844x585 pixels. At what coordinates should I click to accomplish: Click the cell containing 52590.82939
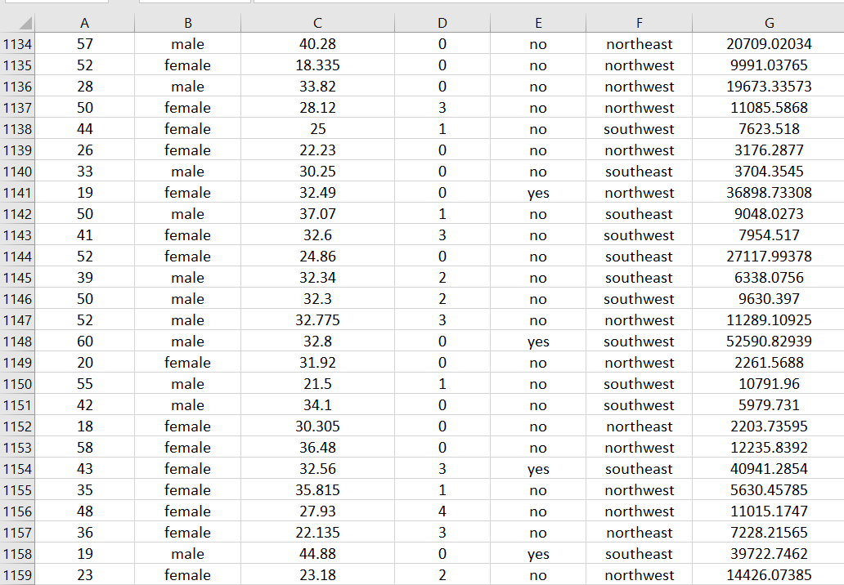[x=768, y=342]
